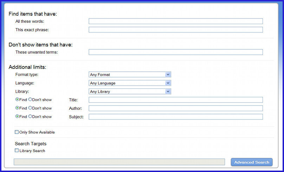The height and width of the screenshot is (172, 284).
Task: Click the Subject input field
Action: [176, 117]
